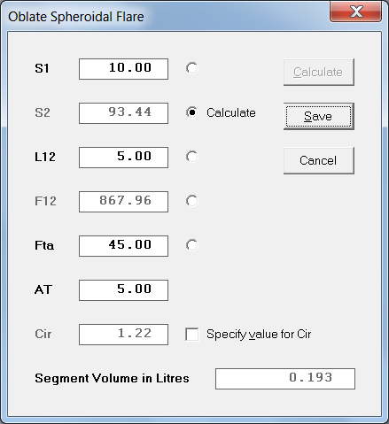Select the F12 radio button

point(191,201)
